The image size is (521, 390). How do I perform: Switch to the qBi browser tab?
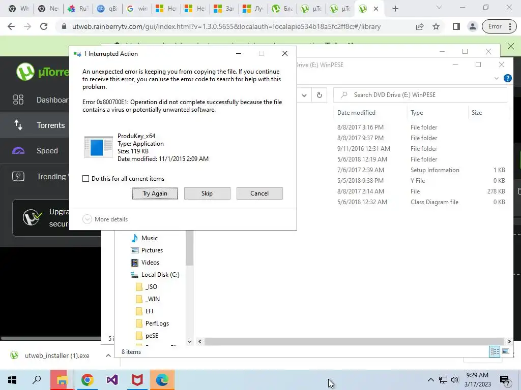coord(108,9)
